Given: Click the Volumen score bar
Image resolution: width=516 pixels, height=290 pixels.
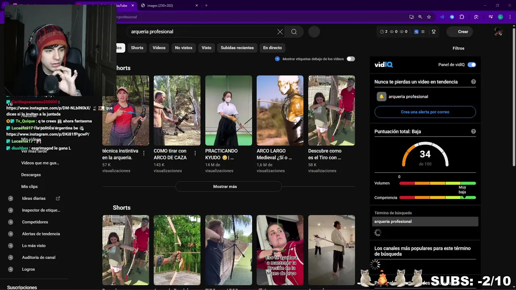Looking at the screenshot, I should (x=437, y=183).
